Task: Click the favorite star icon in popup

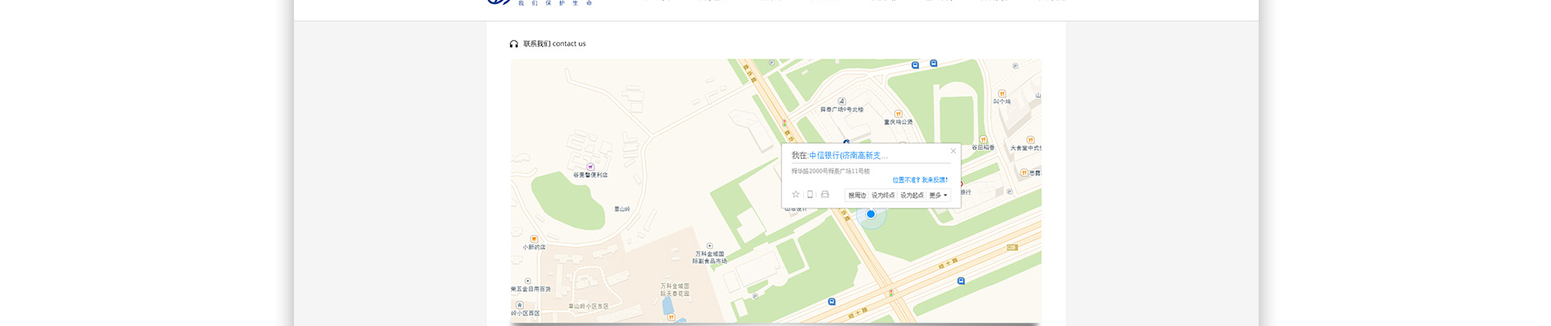Action: pos(796,195)
